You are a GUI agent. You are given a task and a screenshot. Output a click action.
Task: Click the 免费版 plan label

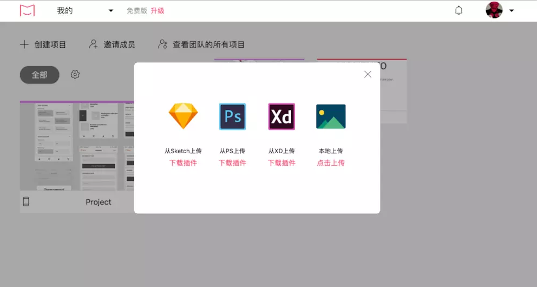click(136, 11)
